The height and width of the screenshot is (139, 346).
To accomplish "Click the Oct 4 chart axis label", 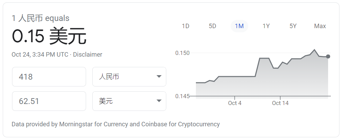I will (x=235, y=103).
